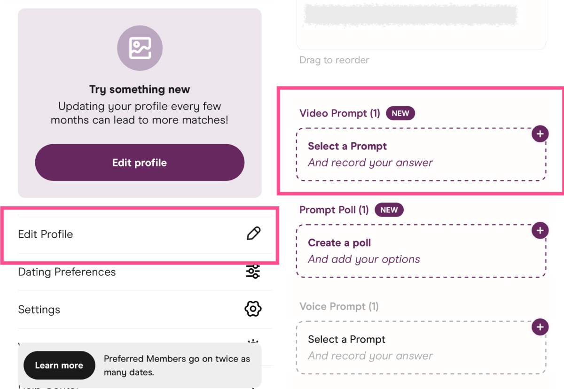564x389 pixels.
Task: Click the NEW badge beside Prompt Poll
Action: (389, 210)
